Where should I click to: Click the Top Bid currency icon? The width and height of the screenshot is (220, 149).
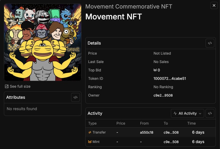(155, 70)
